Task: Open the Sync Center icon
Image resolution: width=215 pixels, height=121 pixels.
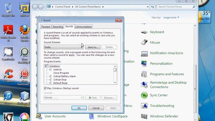Action: [144, 95]
